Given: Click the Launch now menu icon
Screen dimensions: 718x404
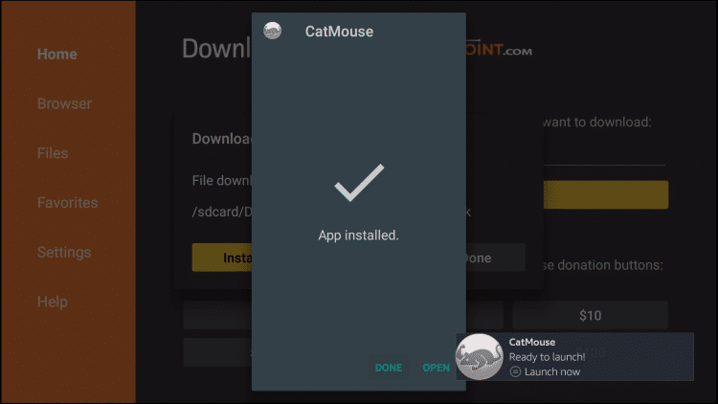Looking at the screenshot, I should coord(515,371).
